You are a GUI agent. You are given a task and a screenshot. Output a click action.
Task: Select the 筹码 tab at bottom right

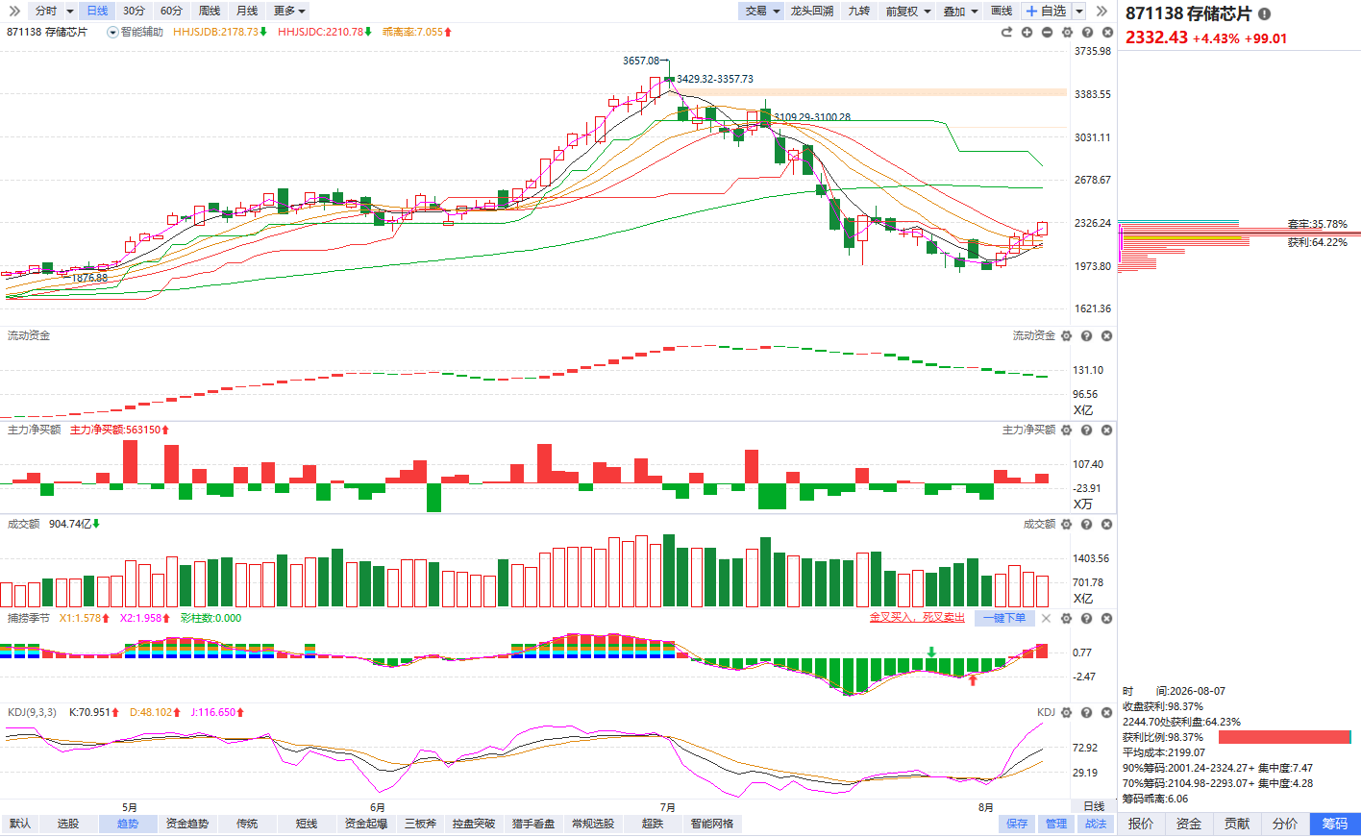click(1335, 824)
